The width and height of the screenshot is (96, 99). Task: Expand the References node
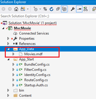pyautogui.click(x=8, y=44)
